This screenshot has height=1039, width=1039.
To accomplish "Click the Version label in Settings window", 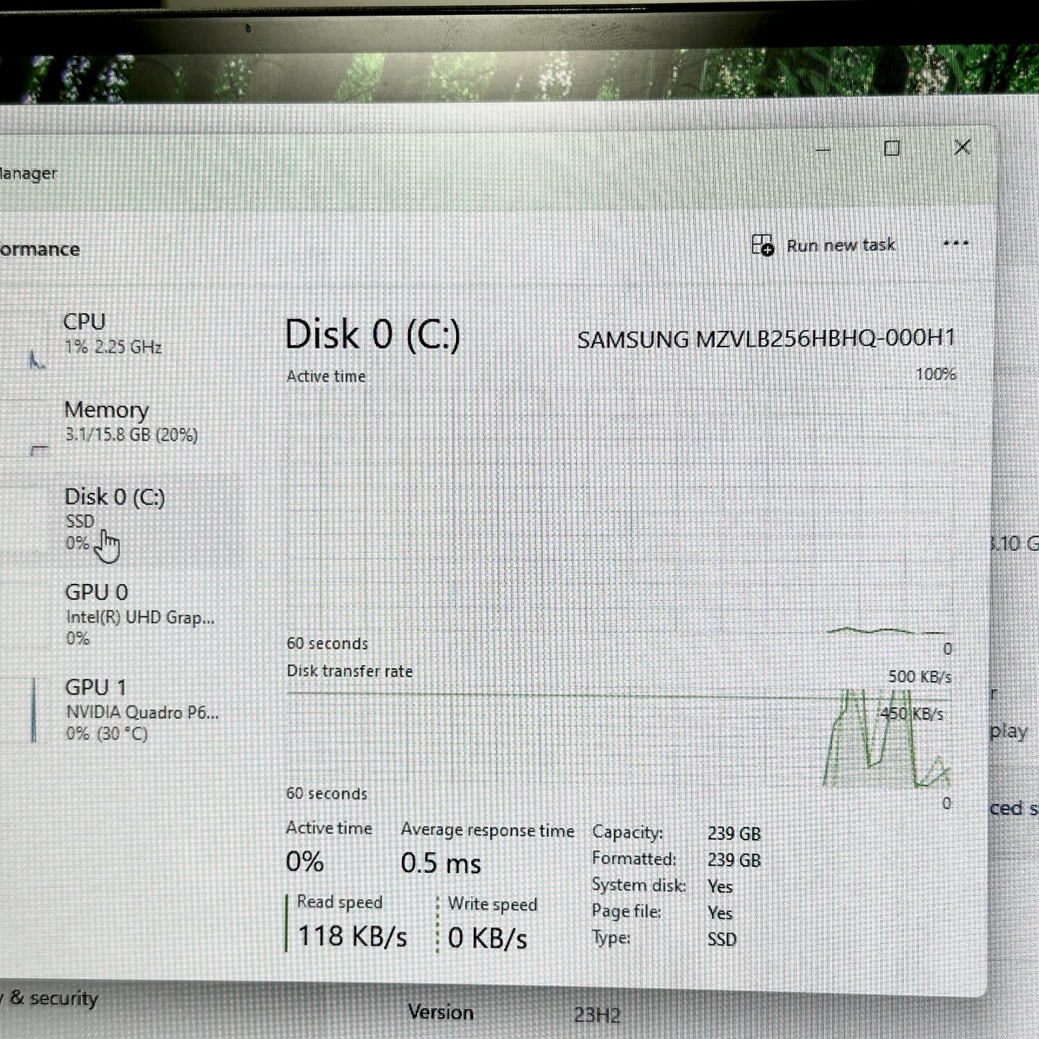I will pyautogui.click(x=441, y=1012).
